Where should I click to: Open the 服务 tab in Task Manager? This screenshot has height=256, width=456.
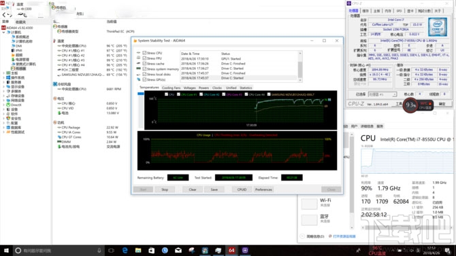(380, 126)
